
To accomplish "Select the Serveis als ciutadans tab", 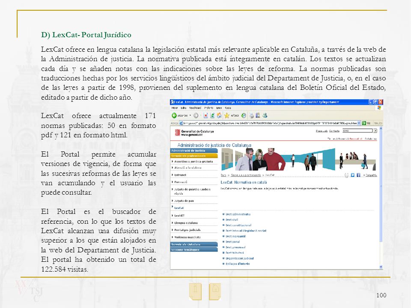I will click(194, 244).
